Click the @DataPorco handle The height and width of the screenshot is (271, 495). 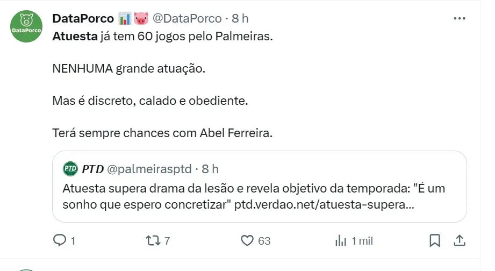[x=187, y=18]
